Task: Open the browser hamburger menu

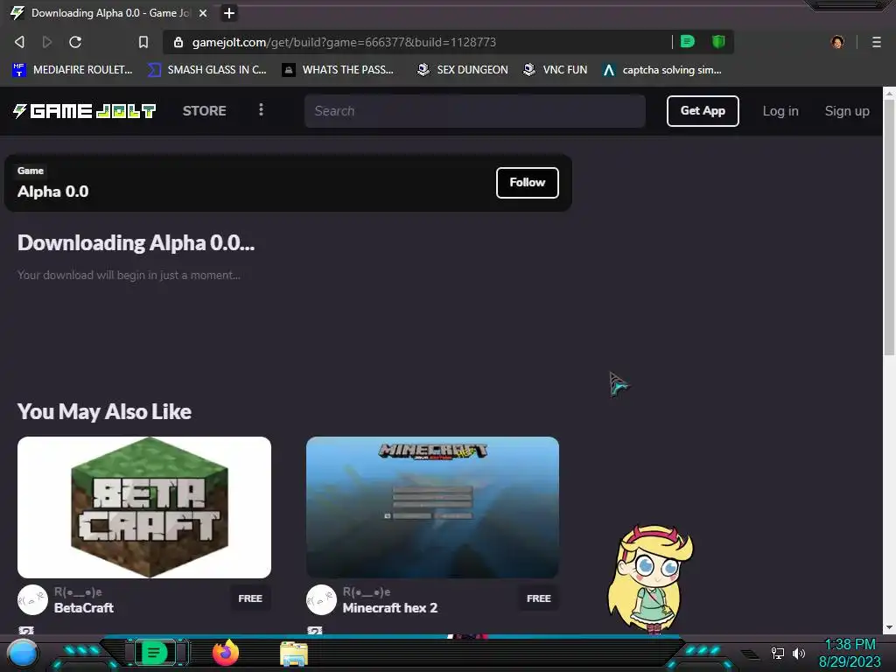Action: pyautogui.click(x=876, y=42)
